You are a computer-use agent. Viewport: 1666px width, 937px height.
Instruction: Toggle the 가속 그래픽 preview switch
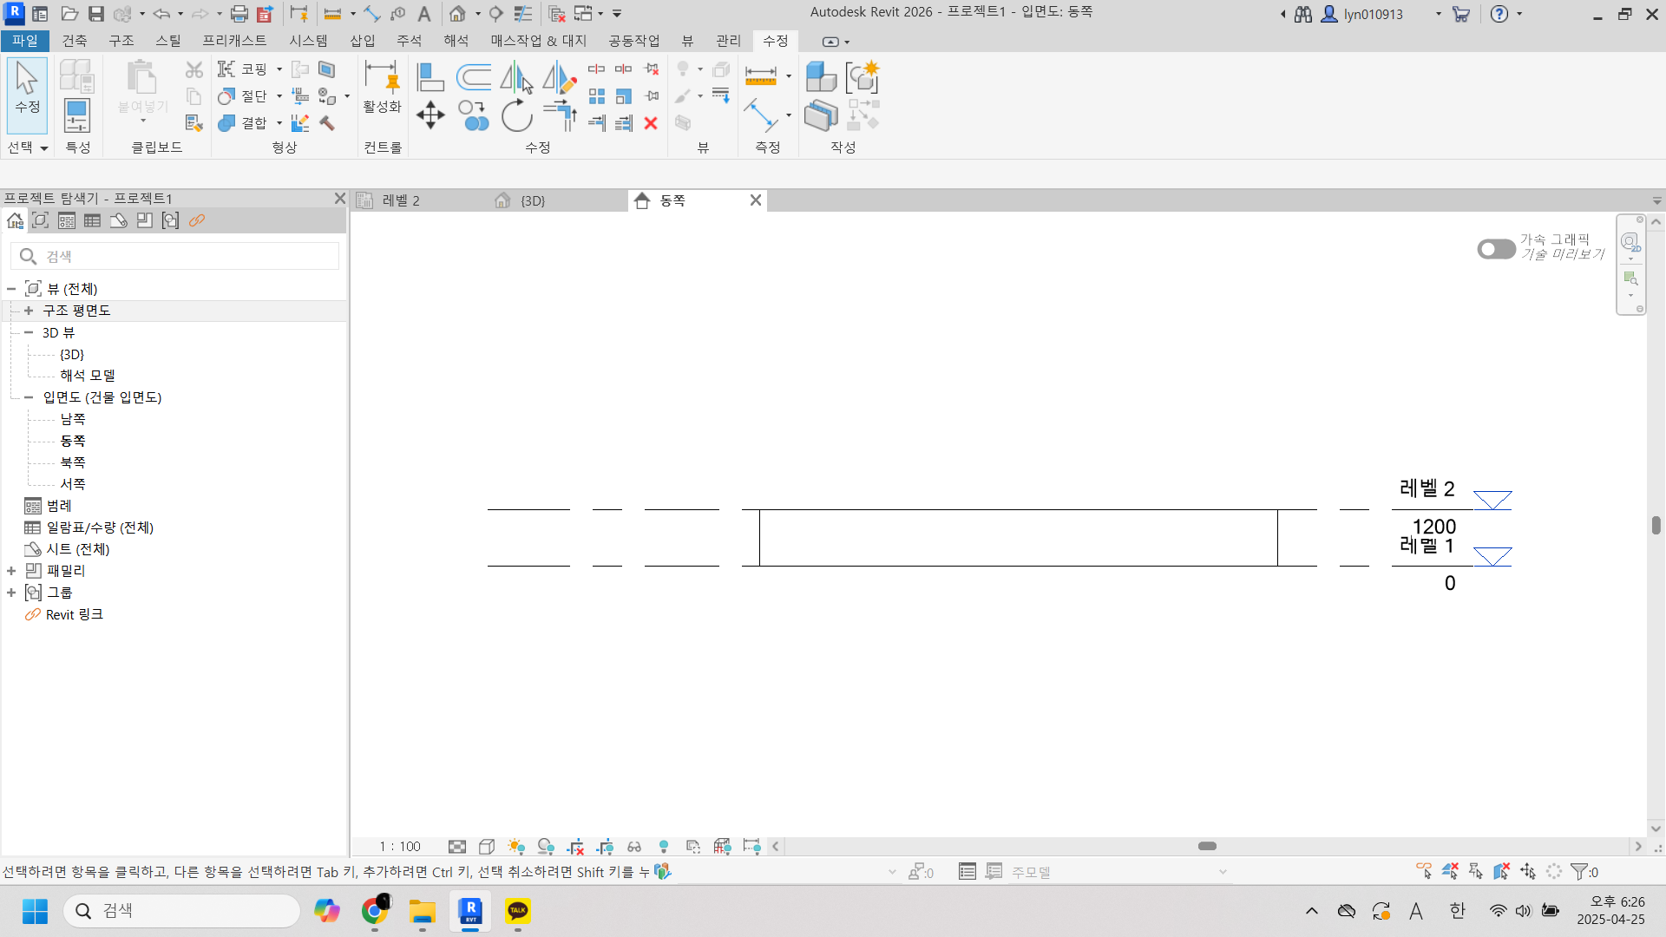(1496, 249)
